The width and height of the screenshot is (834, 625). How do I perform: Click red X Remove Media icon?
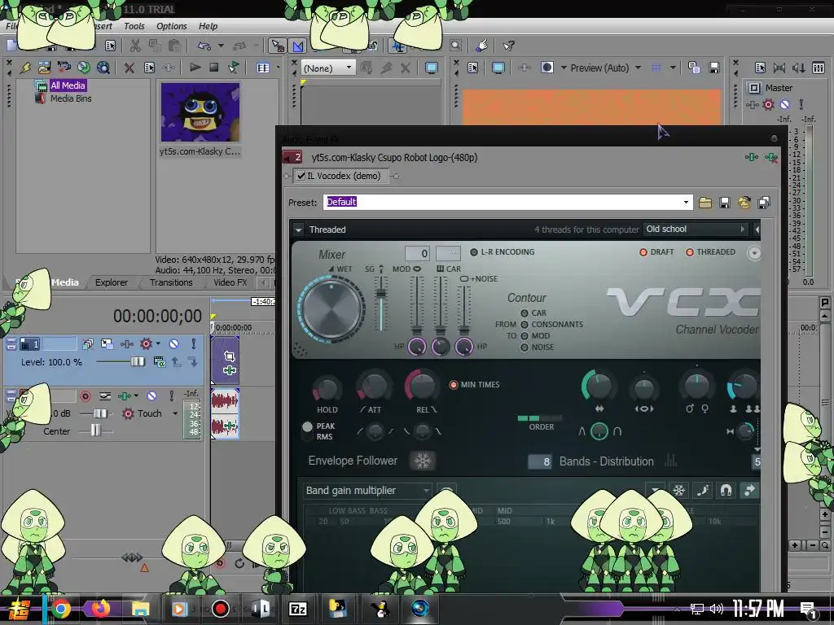click(x=129, y=68)
